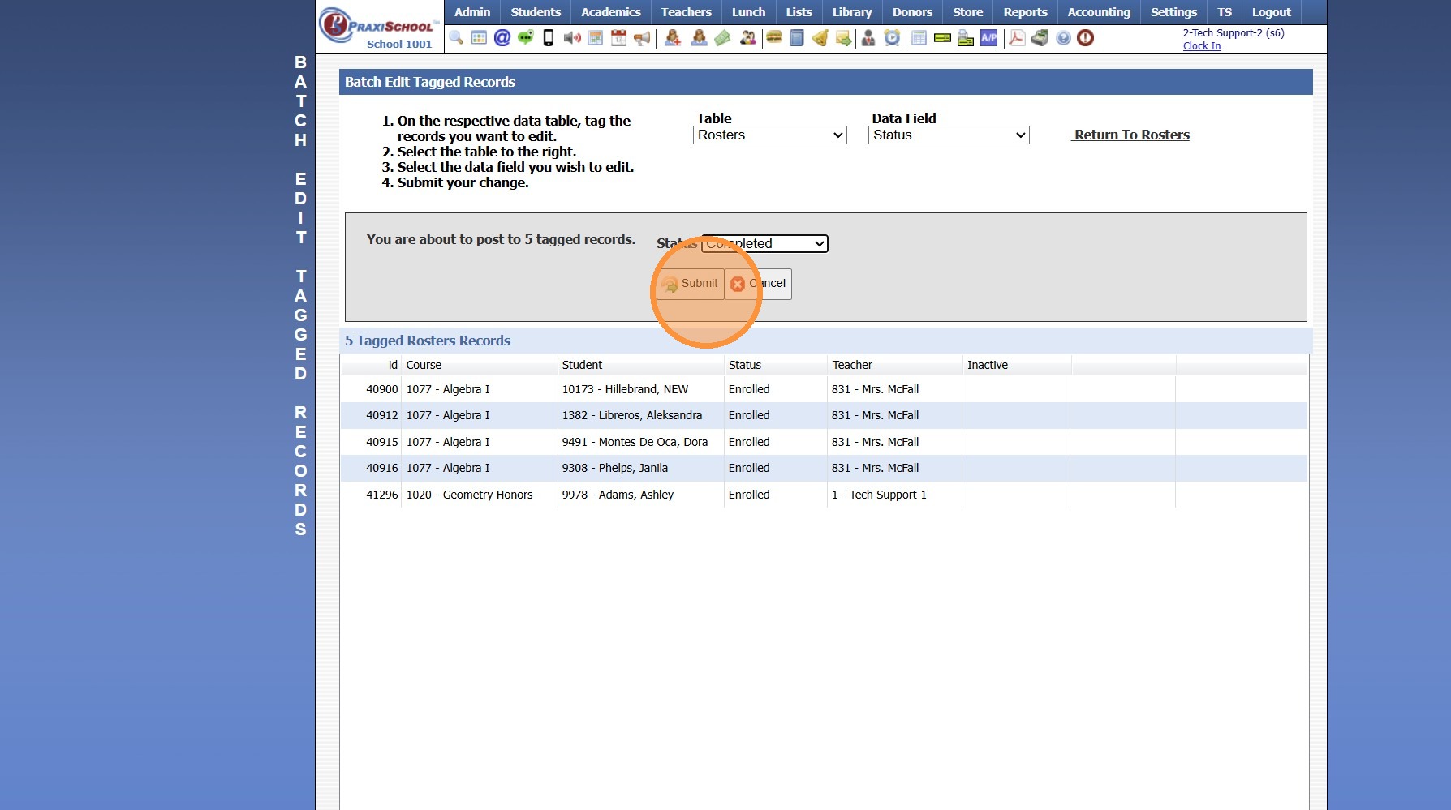Follow the Return To Rosters link
Screen dimensions: 1451x810
pos(1131,135)
